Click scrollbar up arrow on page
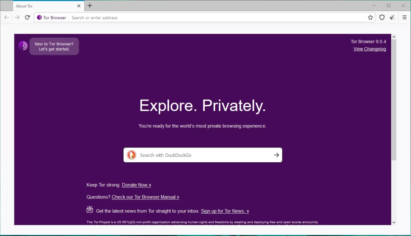Viewport: 411px width, 236px height. click(x=394, y=37)
